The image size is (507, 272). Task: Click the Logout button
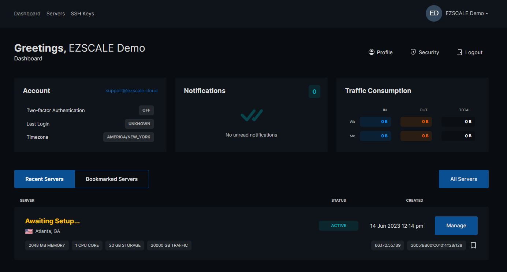(x=470, y=52)
